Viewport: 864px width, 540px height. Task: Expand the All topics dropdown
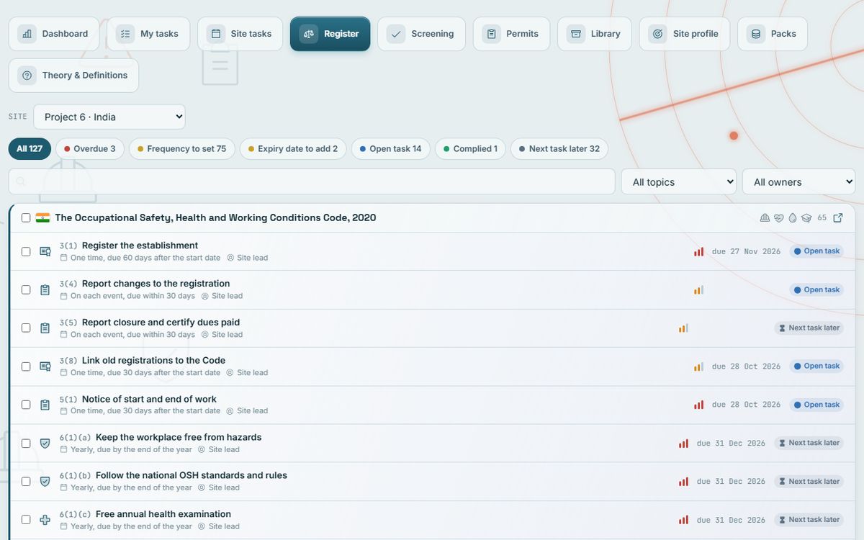coord(679,181)
